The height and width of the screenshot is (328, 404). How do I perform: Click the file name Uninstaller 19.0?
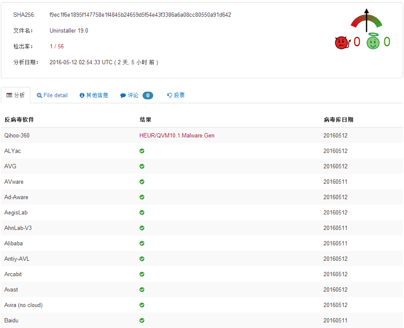[x=69, y=30]
